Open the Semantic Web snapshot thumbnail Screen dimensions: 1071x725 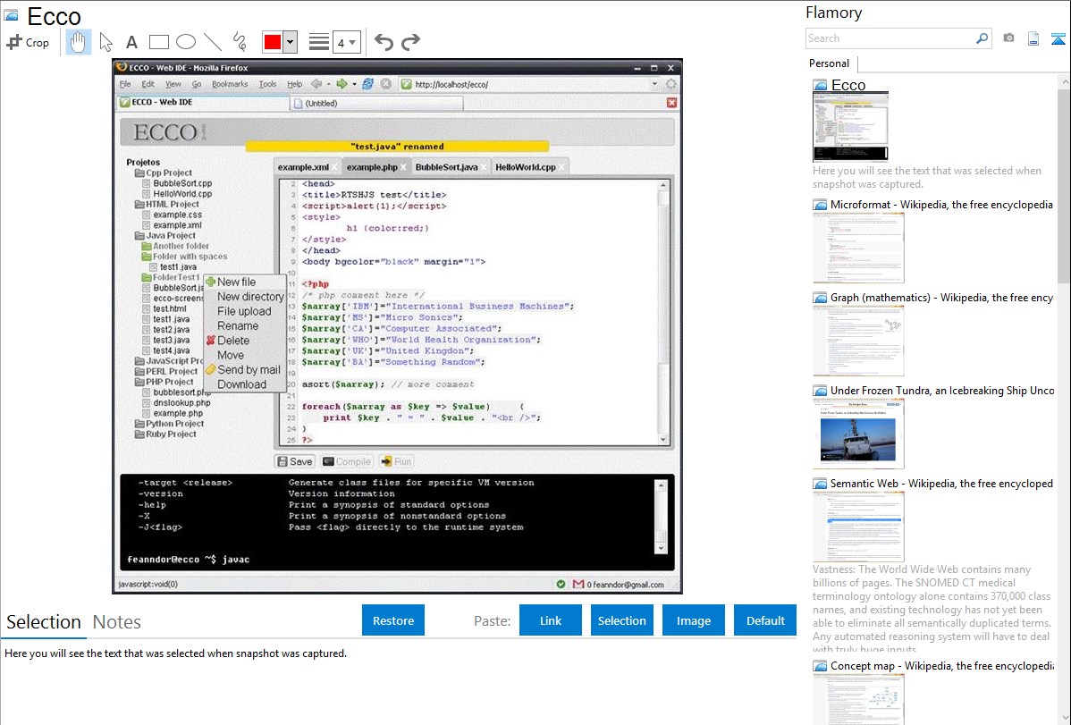click(858, 527)
